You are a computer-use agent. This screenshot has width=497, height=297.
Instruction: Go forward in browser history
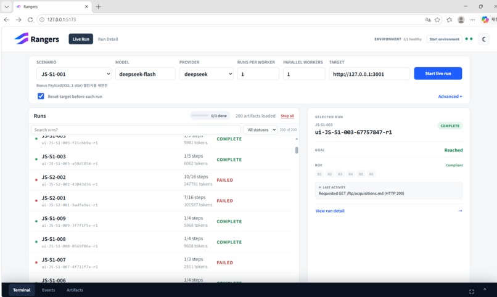[18, 20]
